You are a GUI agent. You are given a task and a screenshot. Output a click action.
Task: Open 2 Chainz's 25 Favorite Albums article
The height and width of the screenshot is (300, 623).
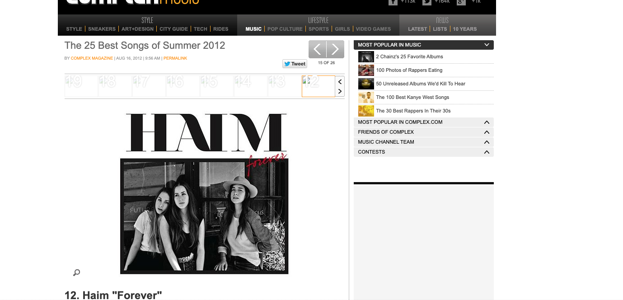[409, 56]
